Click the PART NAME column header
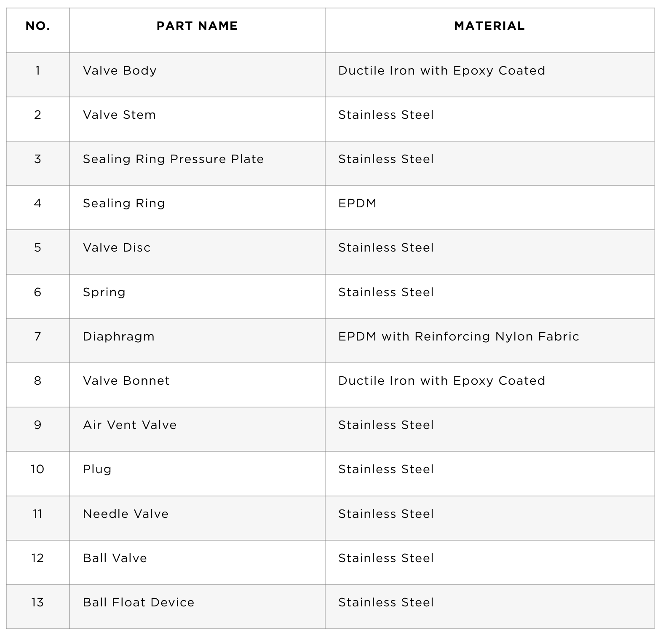663x638 pixels. coord(197,26)
